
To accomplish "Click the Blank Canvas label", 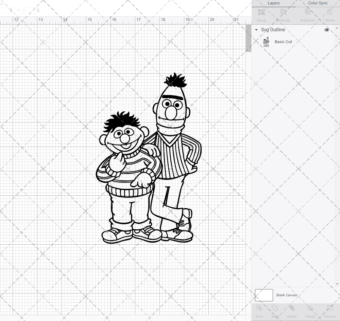I will pos(287,295).
